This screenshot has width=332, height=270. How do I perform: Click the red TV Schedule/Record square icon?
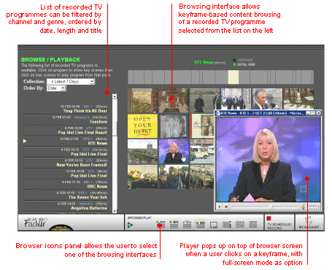point(269,218)
